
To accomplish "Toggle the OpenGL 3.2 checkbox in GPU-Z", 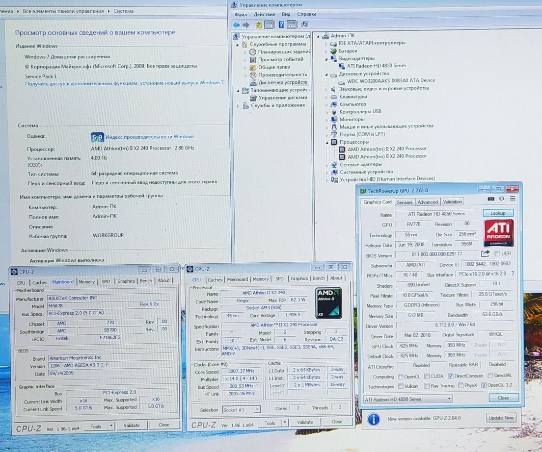I will 484,385.
